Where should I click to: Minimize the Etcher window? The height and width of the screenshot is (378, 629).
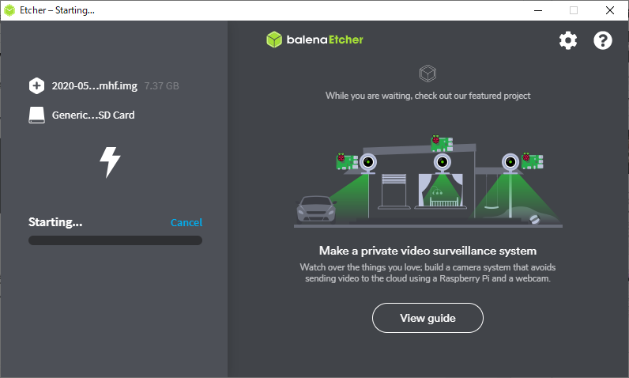(x=538, y=10)
